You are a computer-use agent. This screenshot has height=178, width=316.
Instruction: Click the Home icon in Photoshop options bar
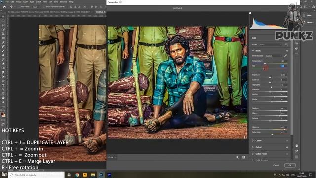(4, 7)
